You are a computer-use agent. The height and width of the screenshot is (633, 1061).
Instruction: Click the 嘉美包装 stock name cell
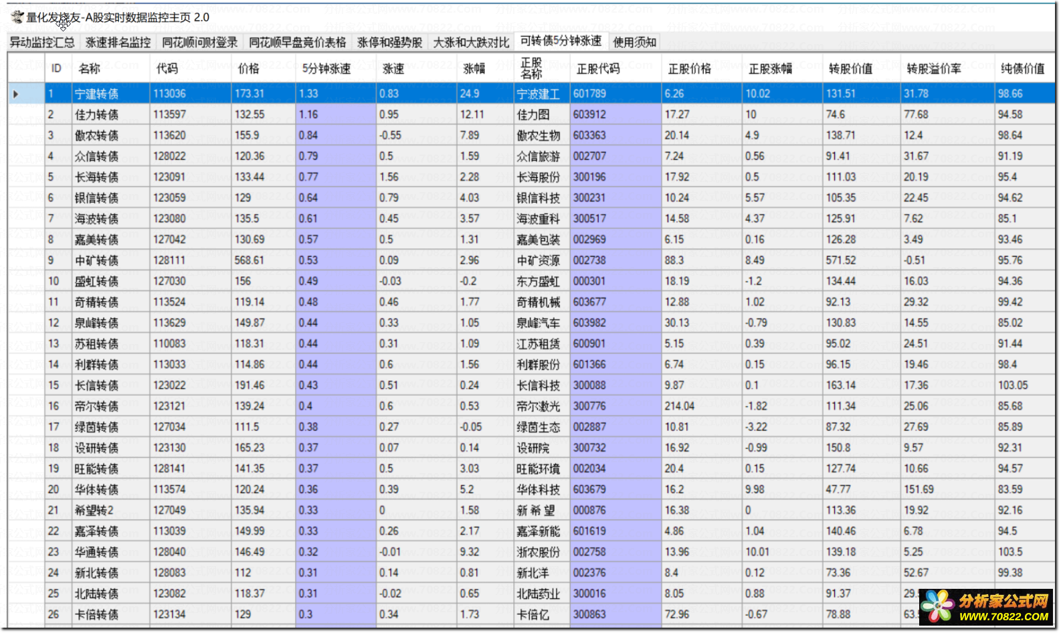coord(541,240)
